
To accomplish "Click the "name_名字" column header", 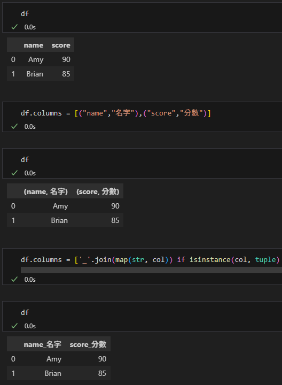I will click(42, 344).
